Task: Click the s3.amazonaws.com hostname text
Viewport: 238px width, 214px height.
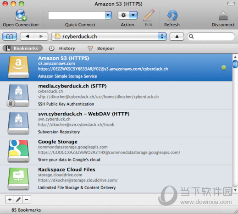Action: (x=56, y=64)
